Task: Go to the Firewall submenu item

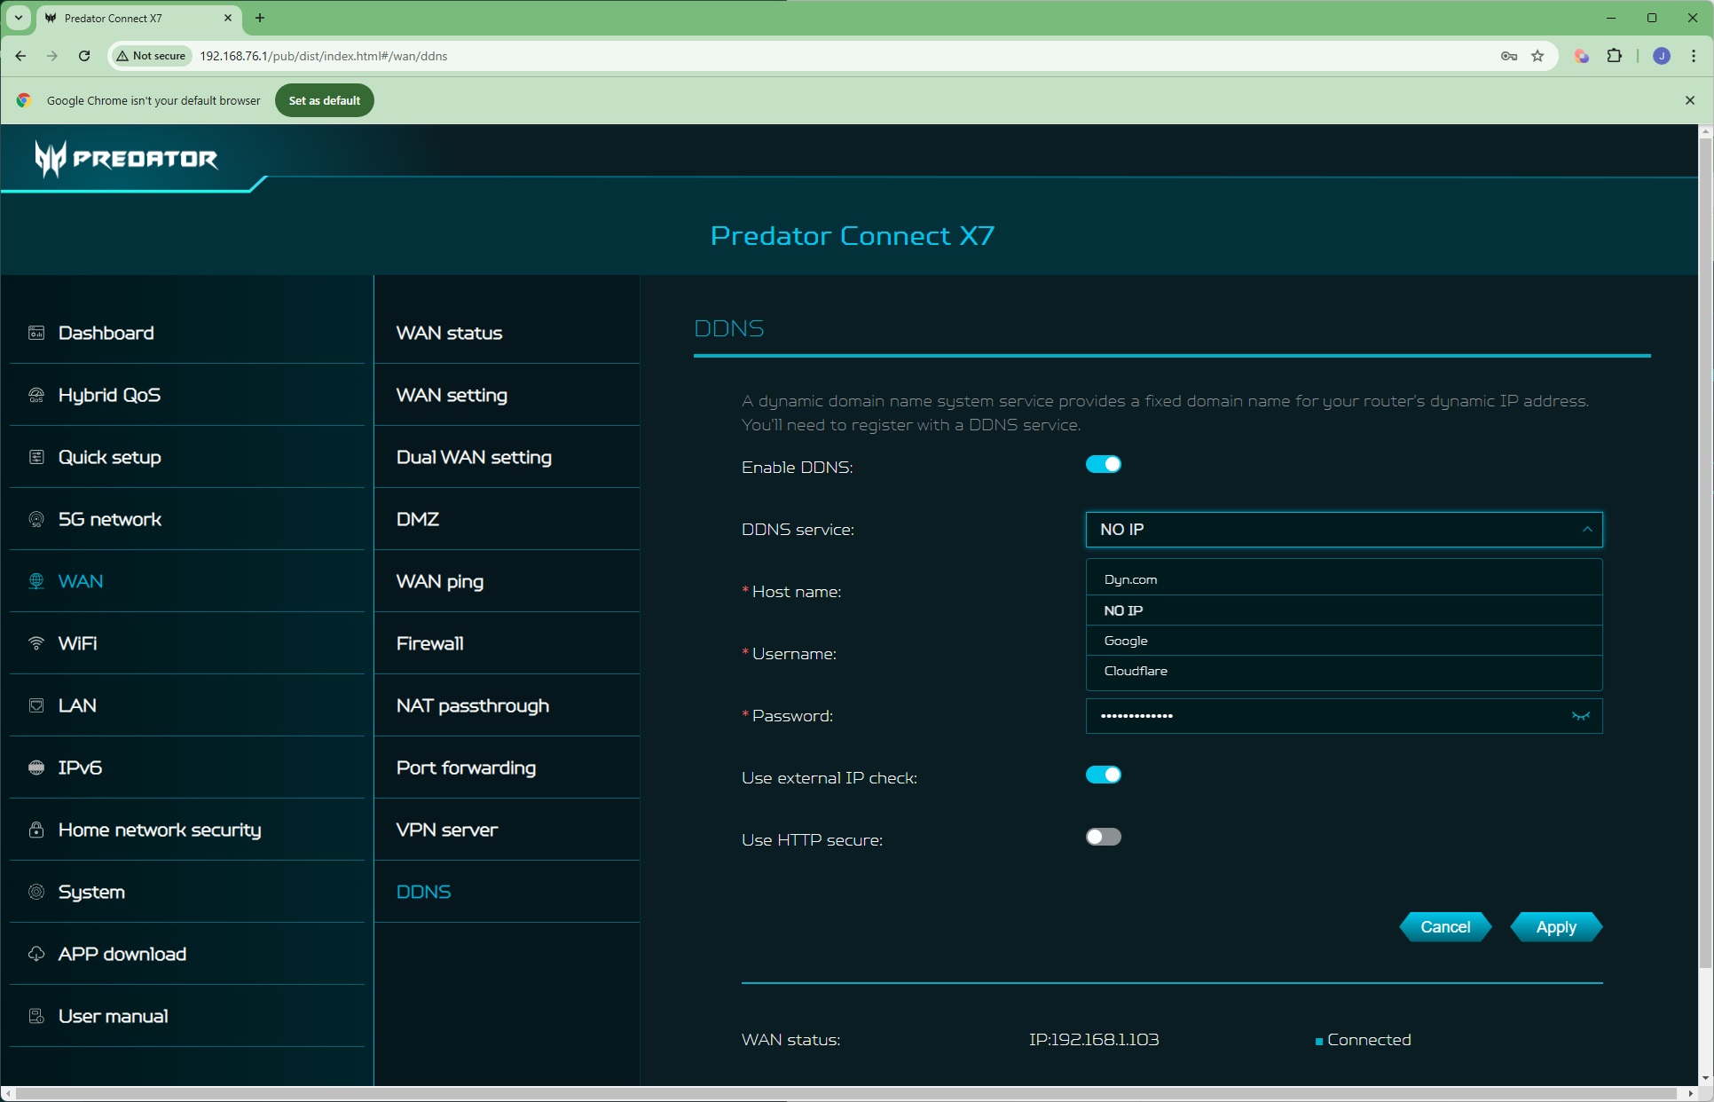Action: point(429,643)
